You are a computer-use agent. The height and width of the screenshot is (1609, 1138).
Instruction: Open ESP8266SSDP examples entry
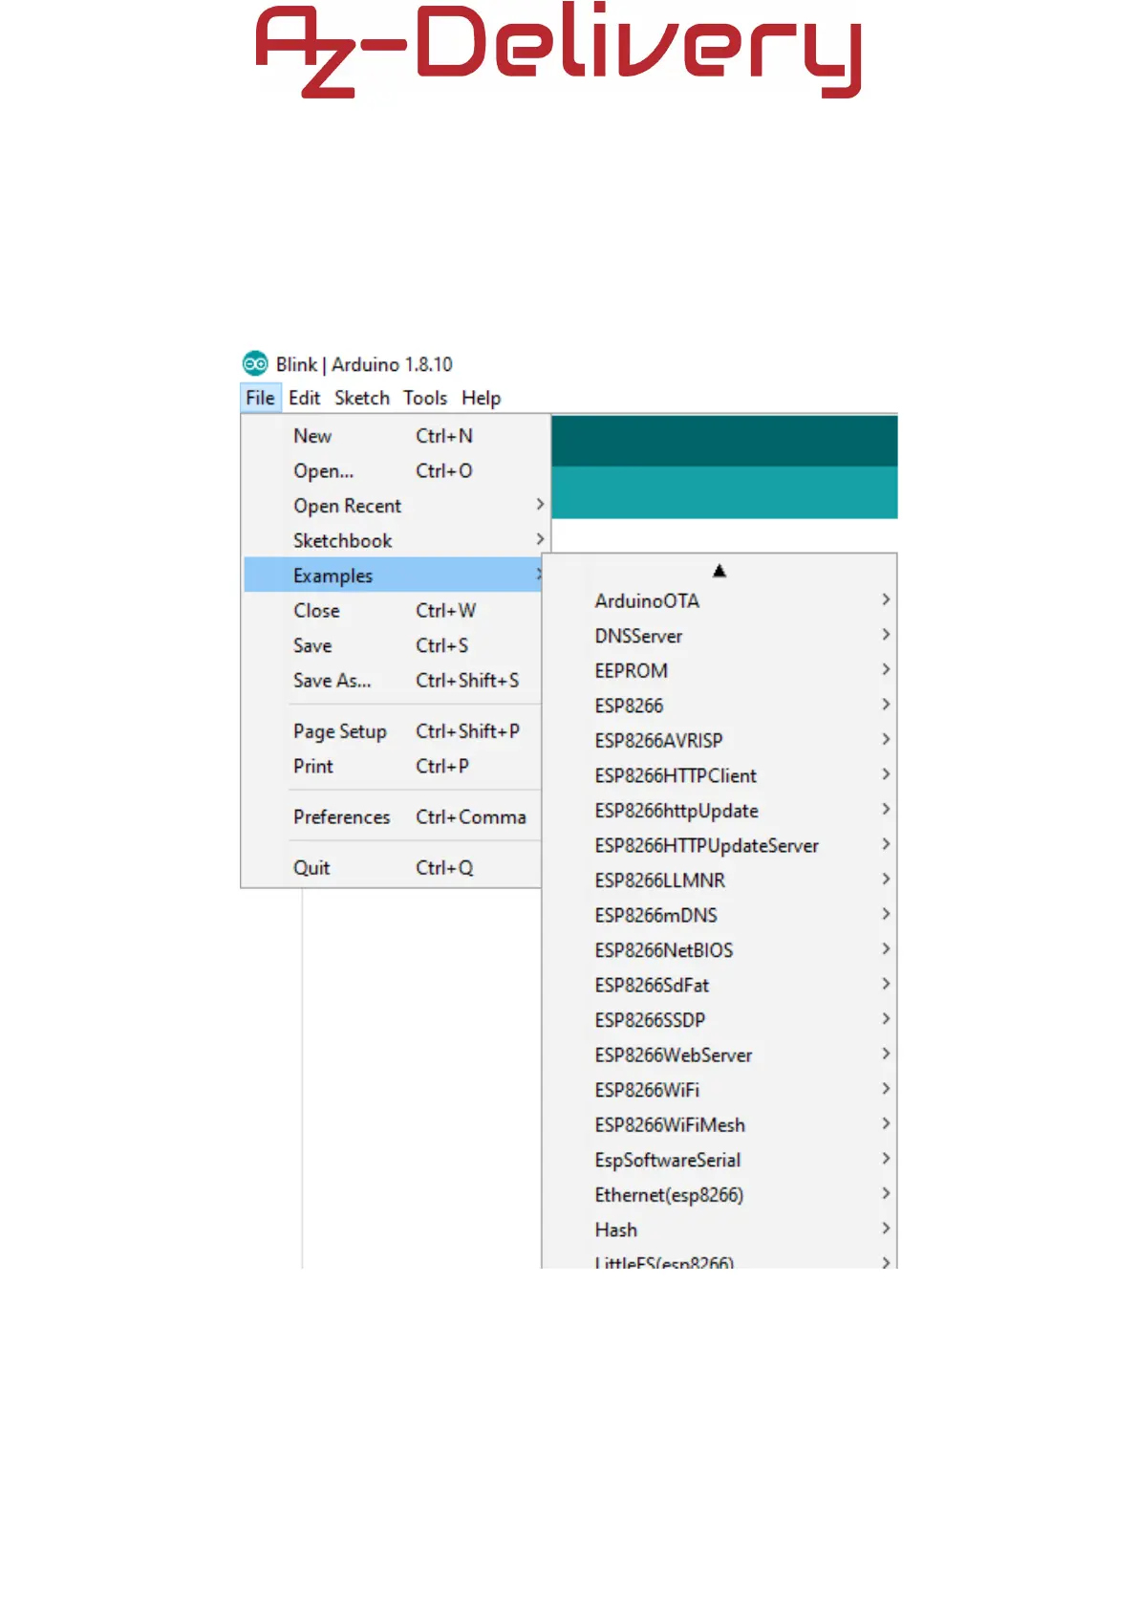click(x=719, y=1020)
